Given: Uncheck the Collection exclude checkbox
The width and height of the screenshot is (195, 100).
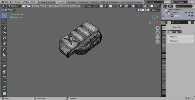Looking at the screenshot, I should click(x=186, y=13).
